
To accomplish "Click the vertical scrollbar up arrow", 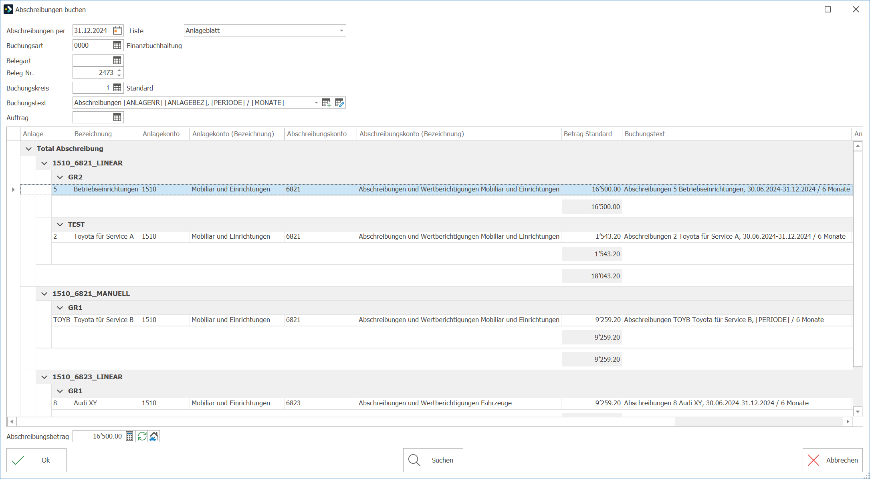I will (x=858, y=146).
